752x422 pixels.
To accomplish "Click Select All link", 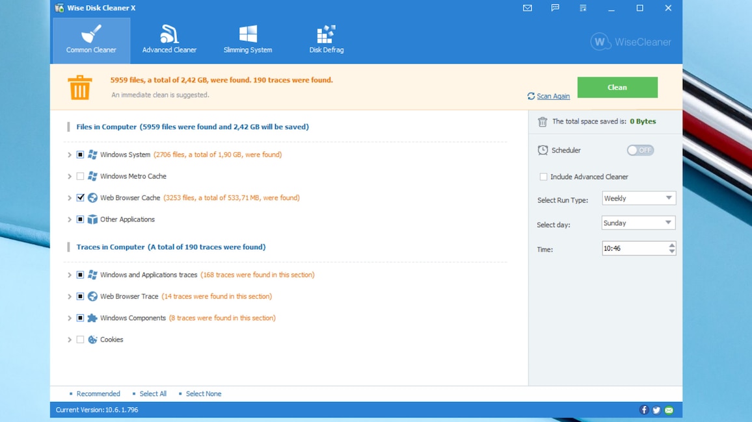I will tap(153, 394).
